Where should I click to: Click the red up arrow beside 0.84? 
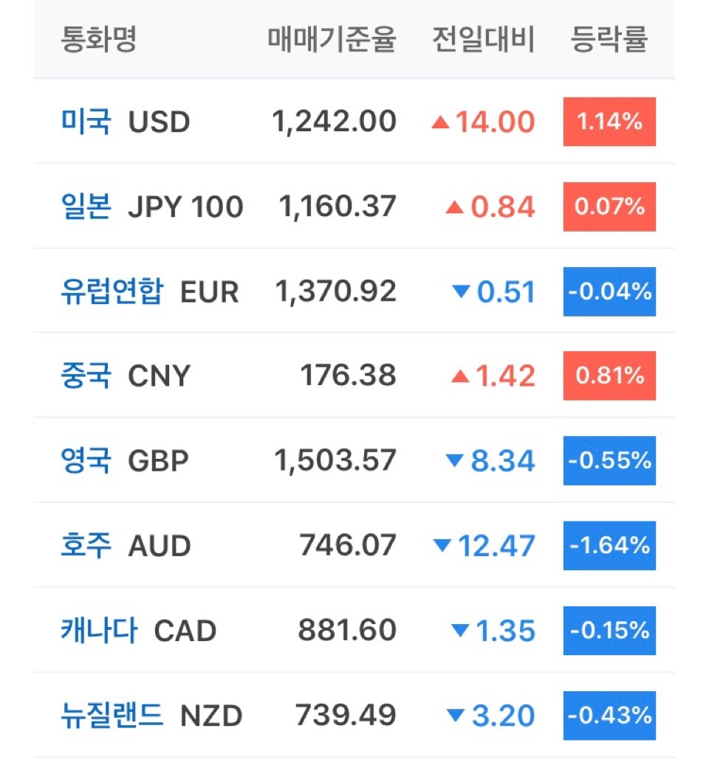coord(454,207)
